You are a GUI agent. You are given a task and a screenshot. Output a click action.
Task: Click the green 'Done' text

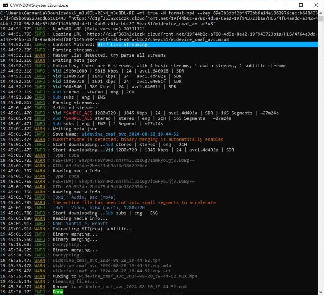pyautogui.click(x=58, y=292)
